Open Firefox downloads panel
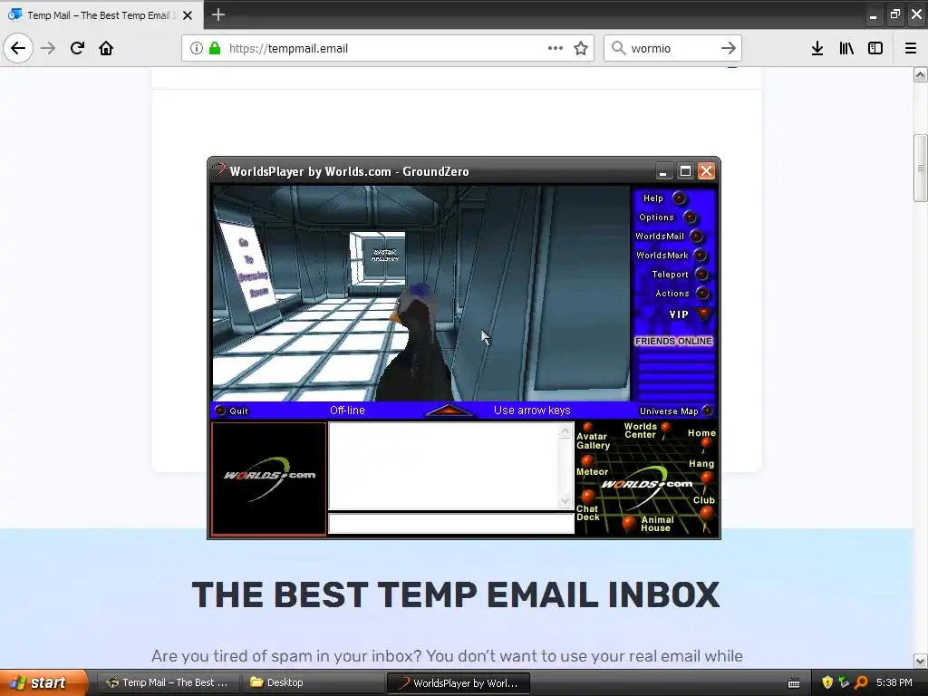Screen dimensions: 928x696 tap(817, 48)
